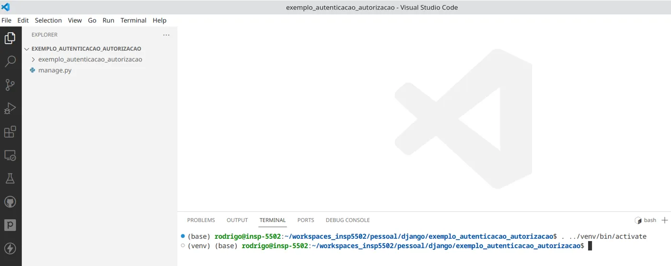Open manage.py in the explorer
The height and width of the screenshot is (266, 671).
click(x=55, y=70)
